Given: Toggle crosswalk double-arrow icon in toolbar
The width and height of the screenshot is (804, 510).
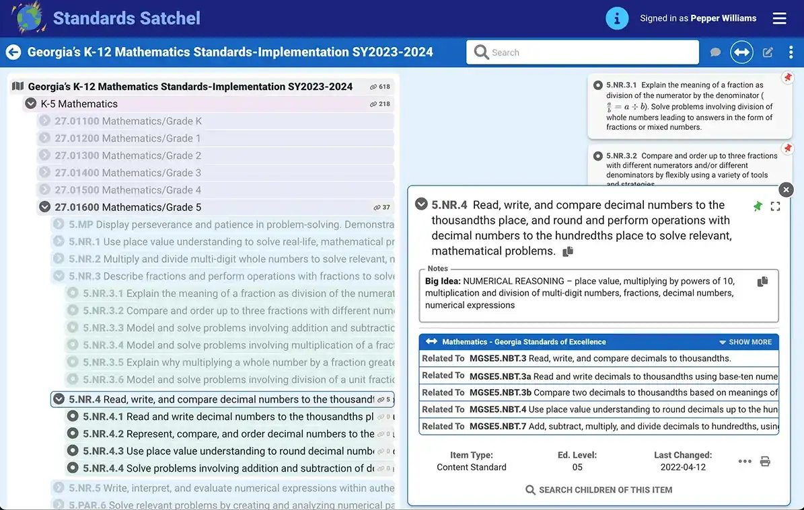Looking at the screenshot, I should [741, 52].
